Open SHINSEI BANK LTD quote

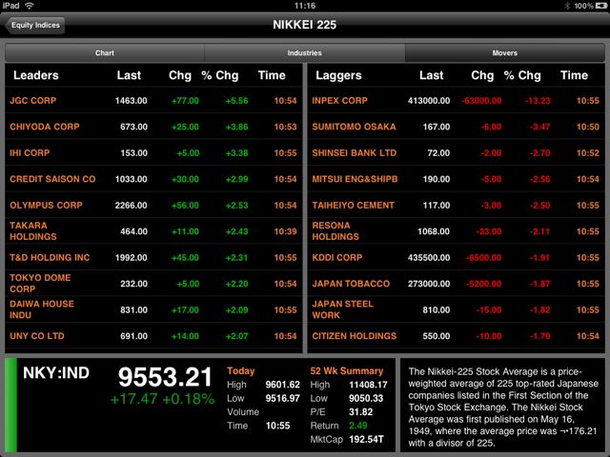point(457,152)
